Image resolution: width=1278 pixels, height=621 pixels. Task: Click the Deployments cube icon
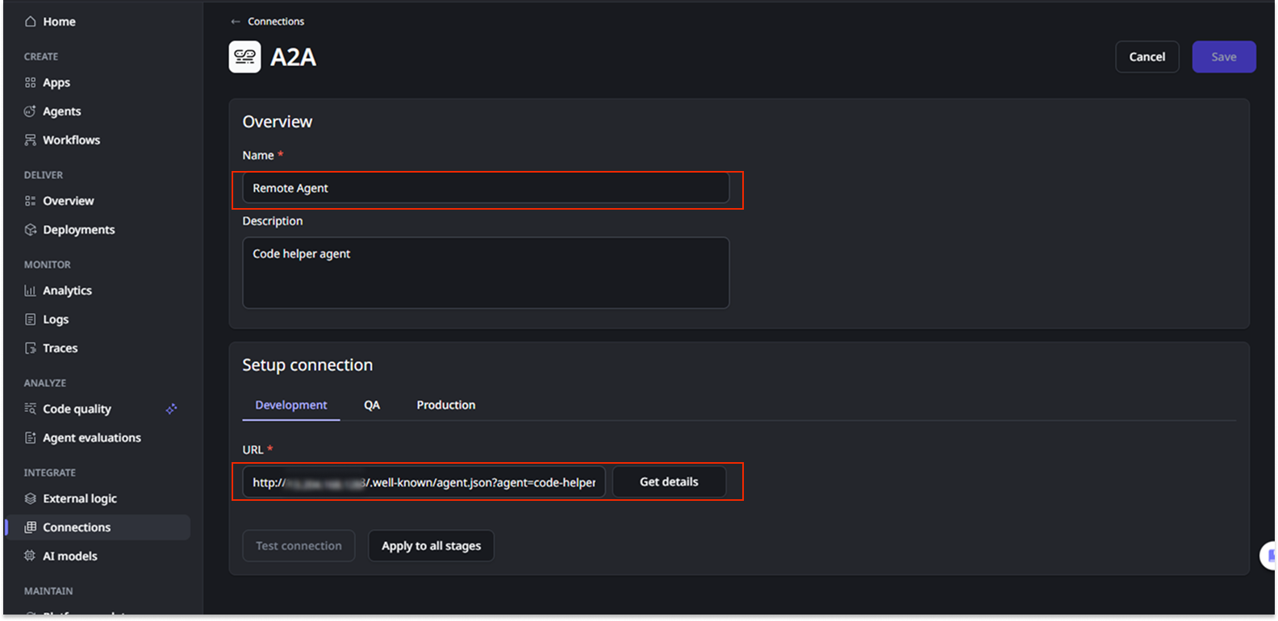[31, 230]
